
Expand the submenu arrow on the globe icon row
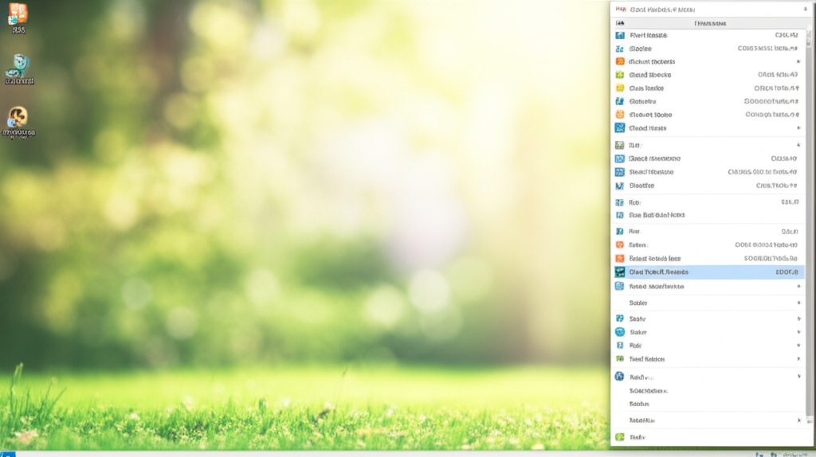tap(798, 377)
